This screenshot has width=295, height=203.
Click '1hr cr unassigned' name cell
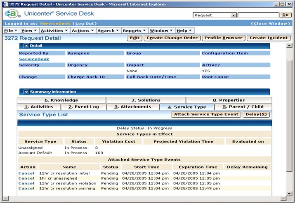click(x=58, y=178)
